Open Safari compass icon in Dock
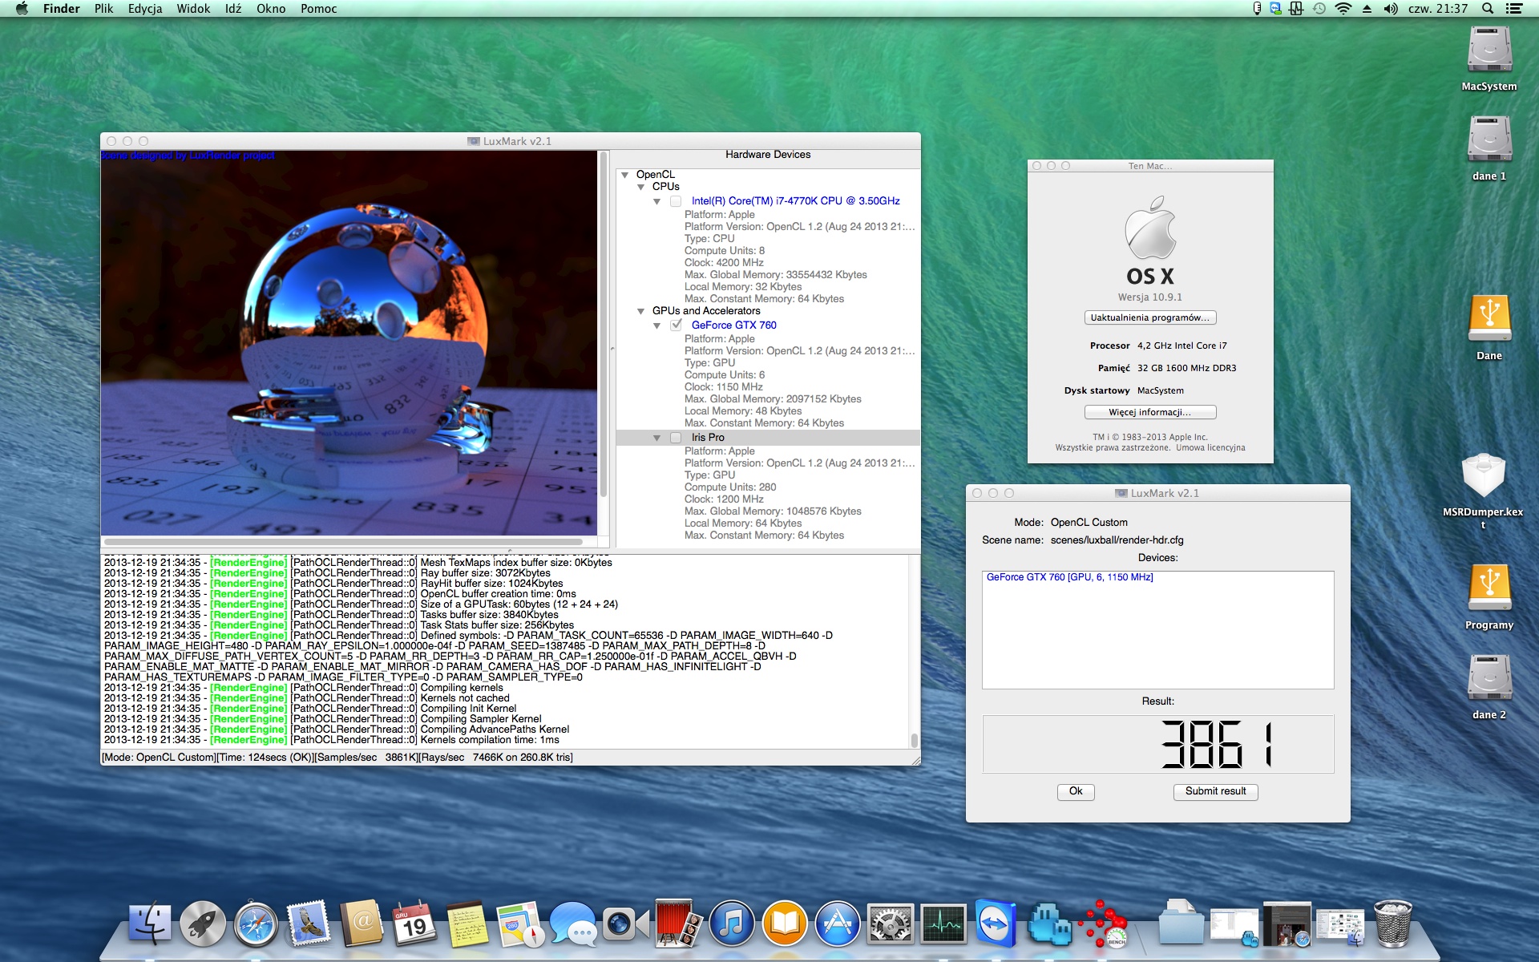Viewport: 1539px width, 962px height. pos(256,924)
